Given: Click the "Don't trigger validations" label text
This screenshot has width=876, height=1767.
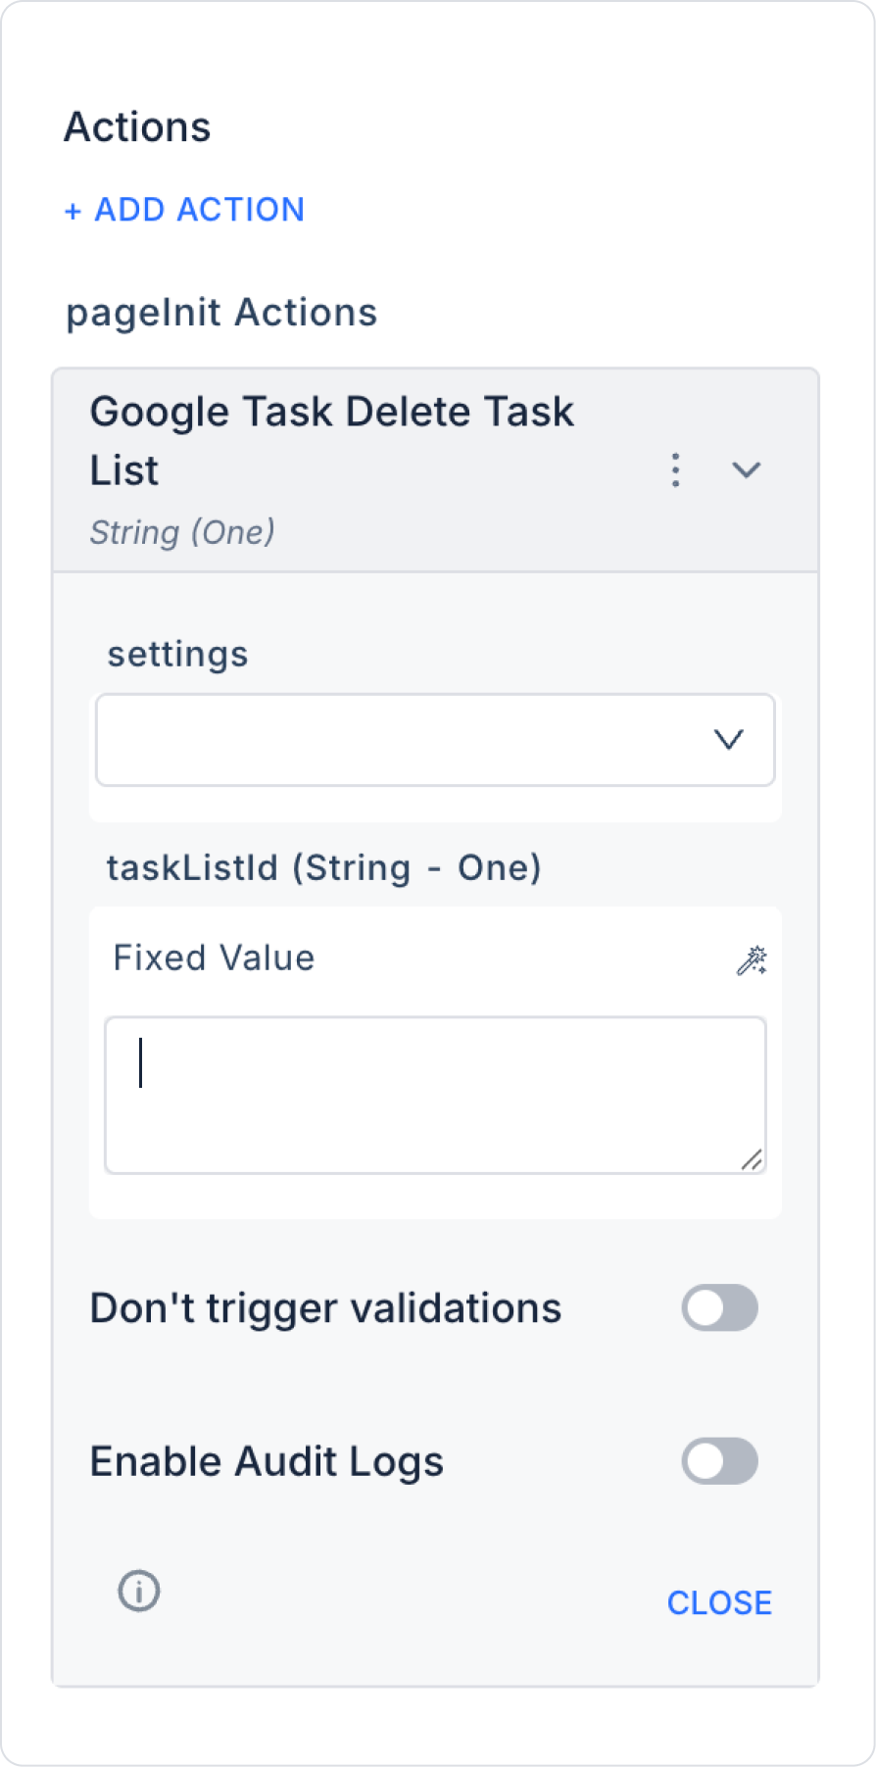Looking at the screenshot, I should (325, 1308).
